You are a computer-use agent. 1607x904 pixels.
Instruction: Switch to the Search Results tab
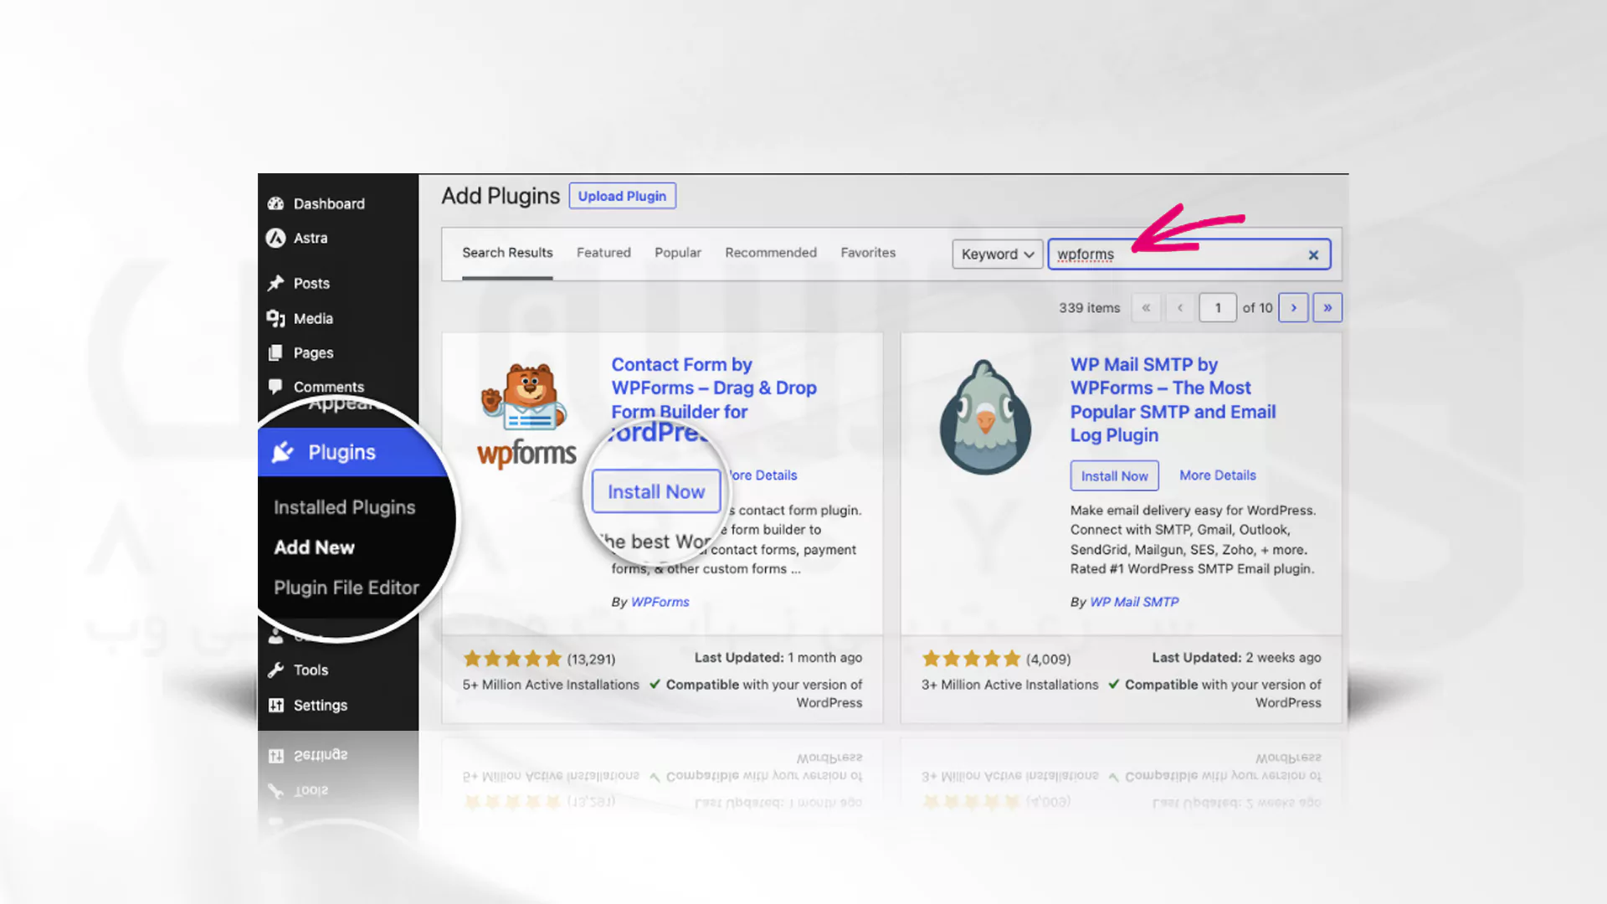tap(507, 252)
